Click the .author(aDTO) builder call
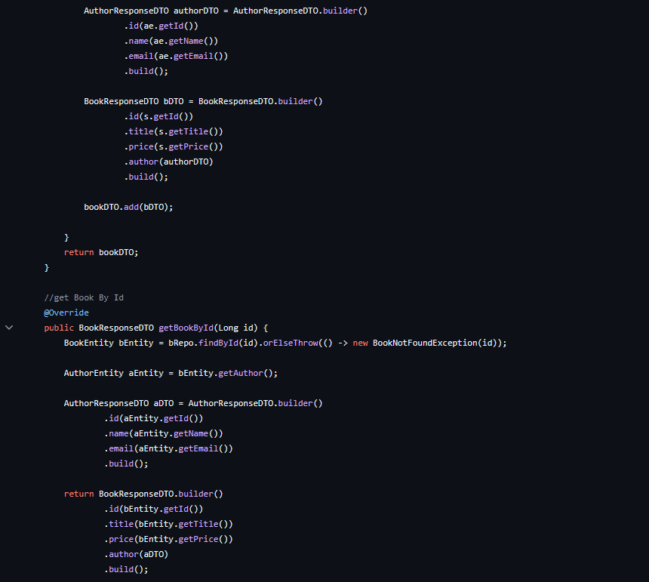 click(x=136, y=554)
